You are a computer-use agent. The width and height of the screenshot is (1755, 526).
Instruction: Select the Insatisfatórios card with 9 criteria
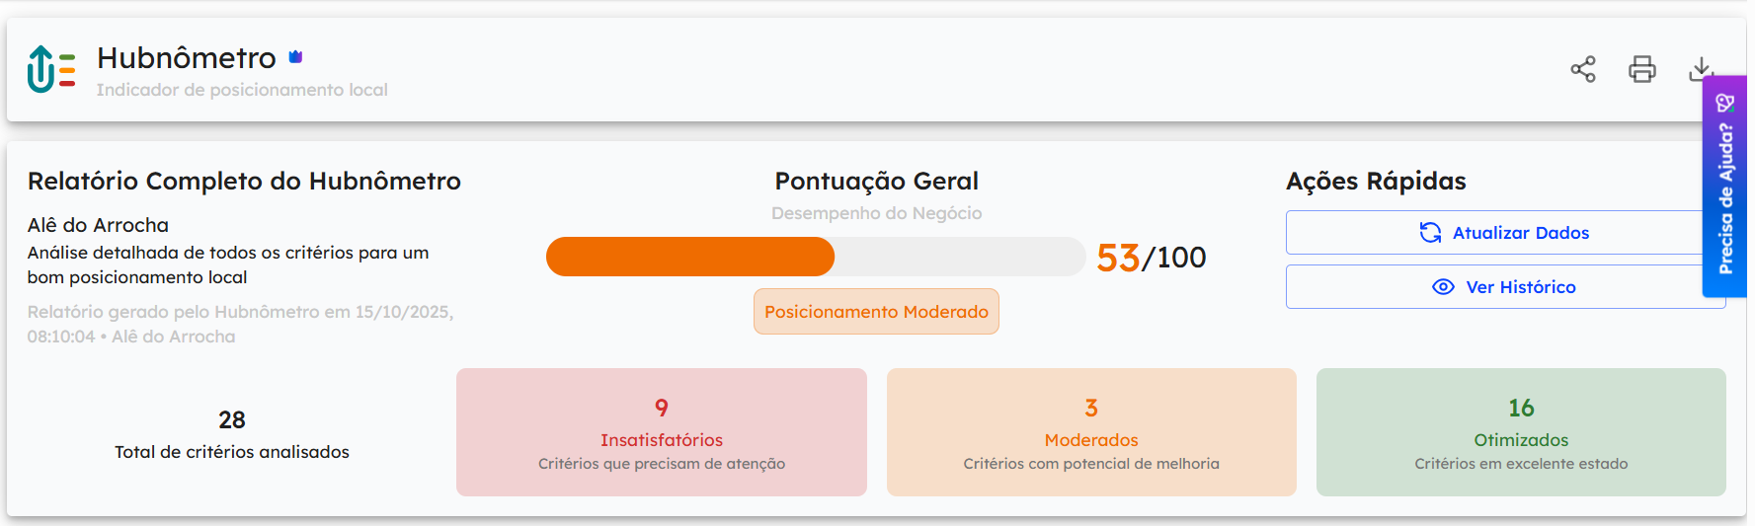click(x=661, y=432)
